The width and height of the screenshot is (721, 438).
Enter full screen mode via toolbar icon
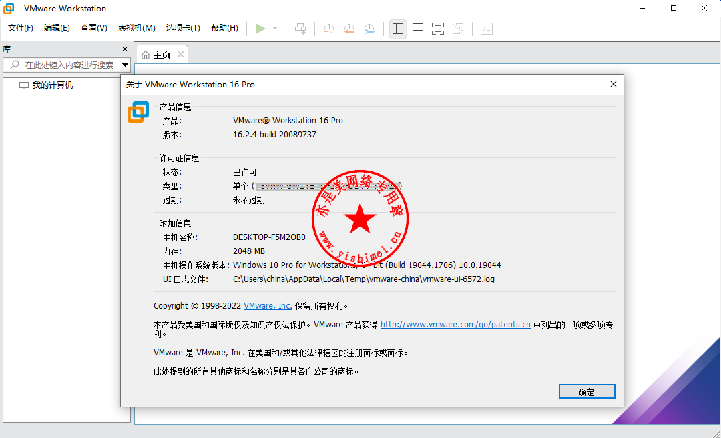coord(438,29)
